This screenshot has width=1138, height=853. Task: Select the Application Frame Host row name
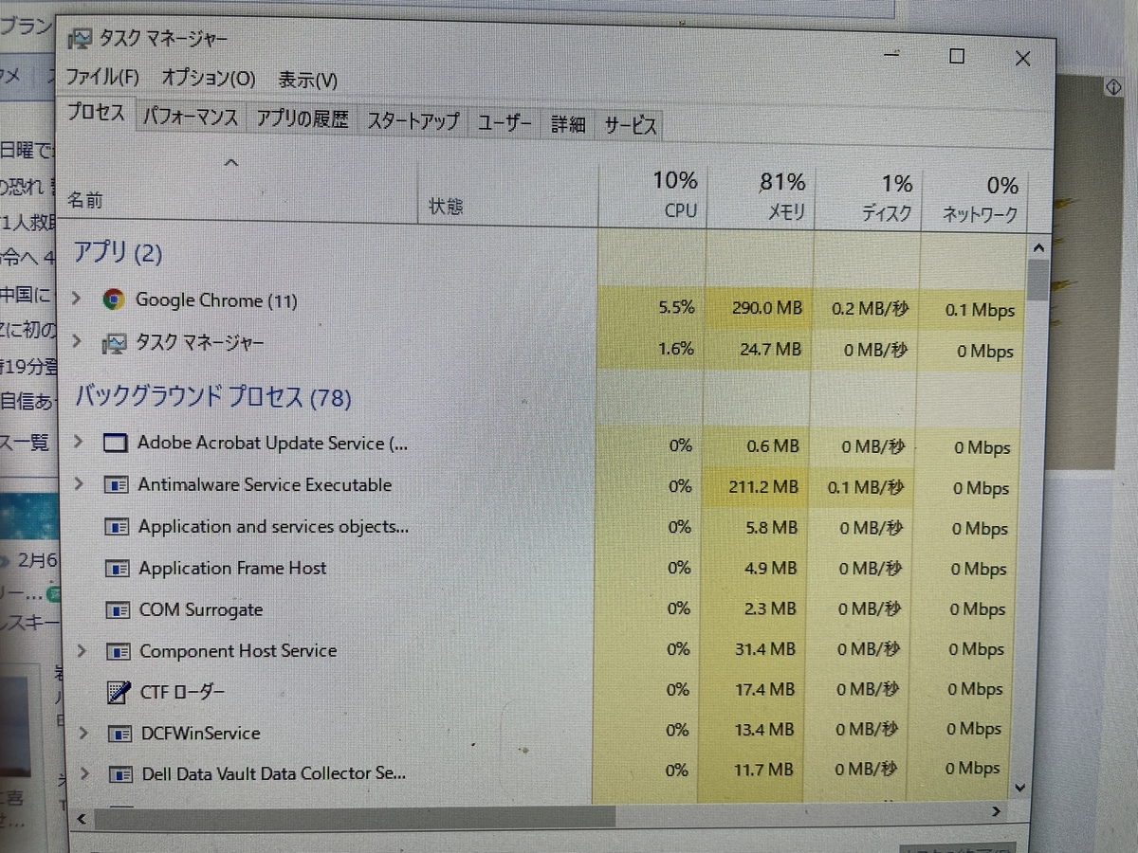pos(232,568)
